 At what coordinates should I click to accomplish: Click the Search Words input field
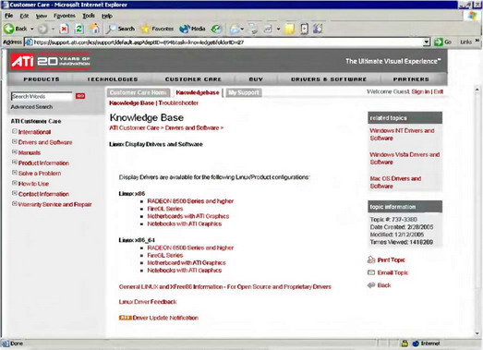pos(42,96)
